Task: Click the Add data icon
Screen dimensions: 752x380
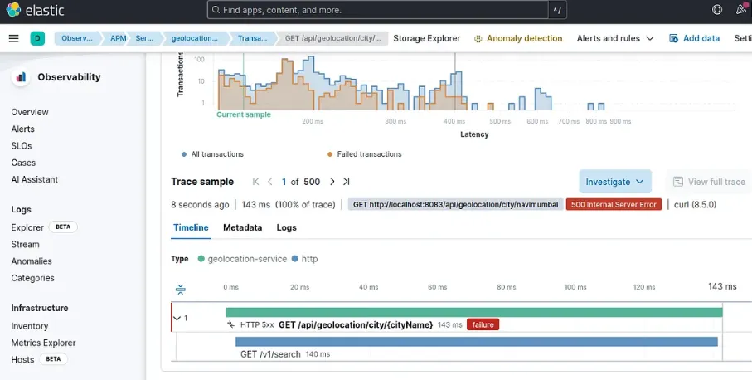Action: click(673, 38)
